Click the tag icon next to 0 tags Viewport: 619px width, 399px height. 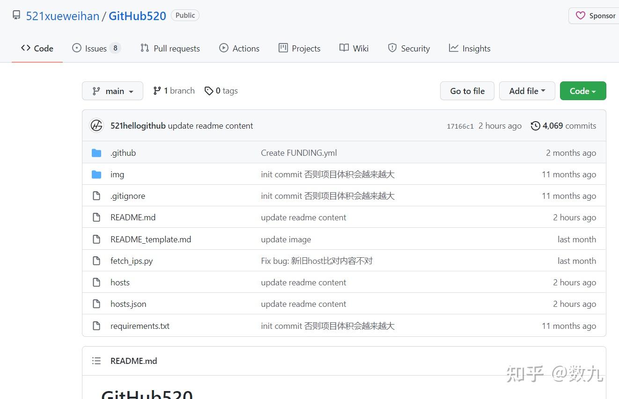coord(209,91)
